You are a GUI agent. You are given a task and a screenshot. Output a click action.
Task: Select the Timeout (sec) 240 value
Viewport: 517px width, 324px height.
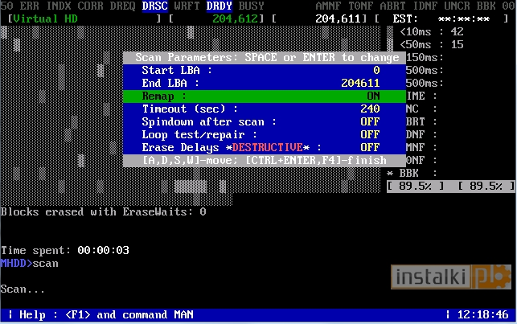(370, 109)
